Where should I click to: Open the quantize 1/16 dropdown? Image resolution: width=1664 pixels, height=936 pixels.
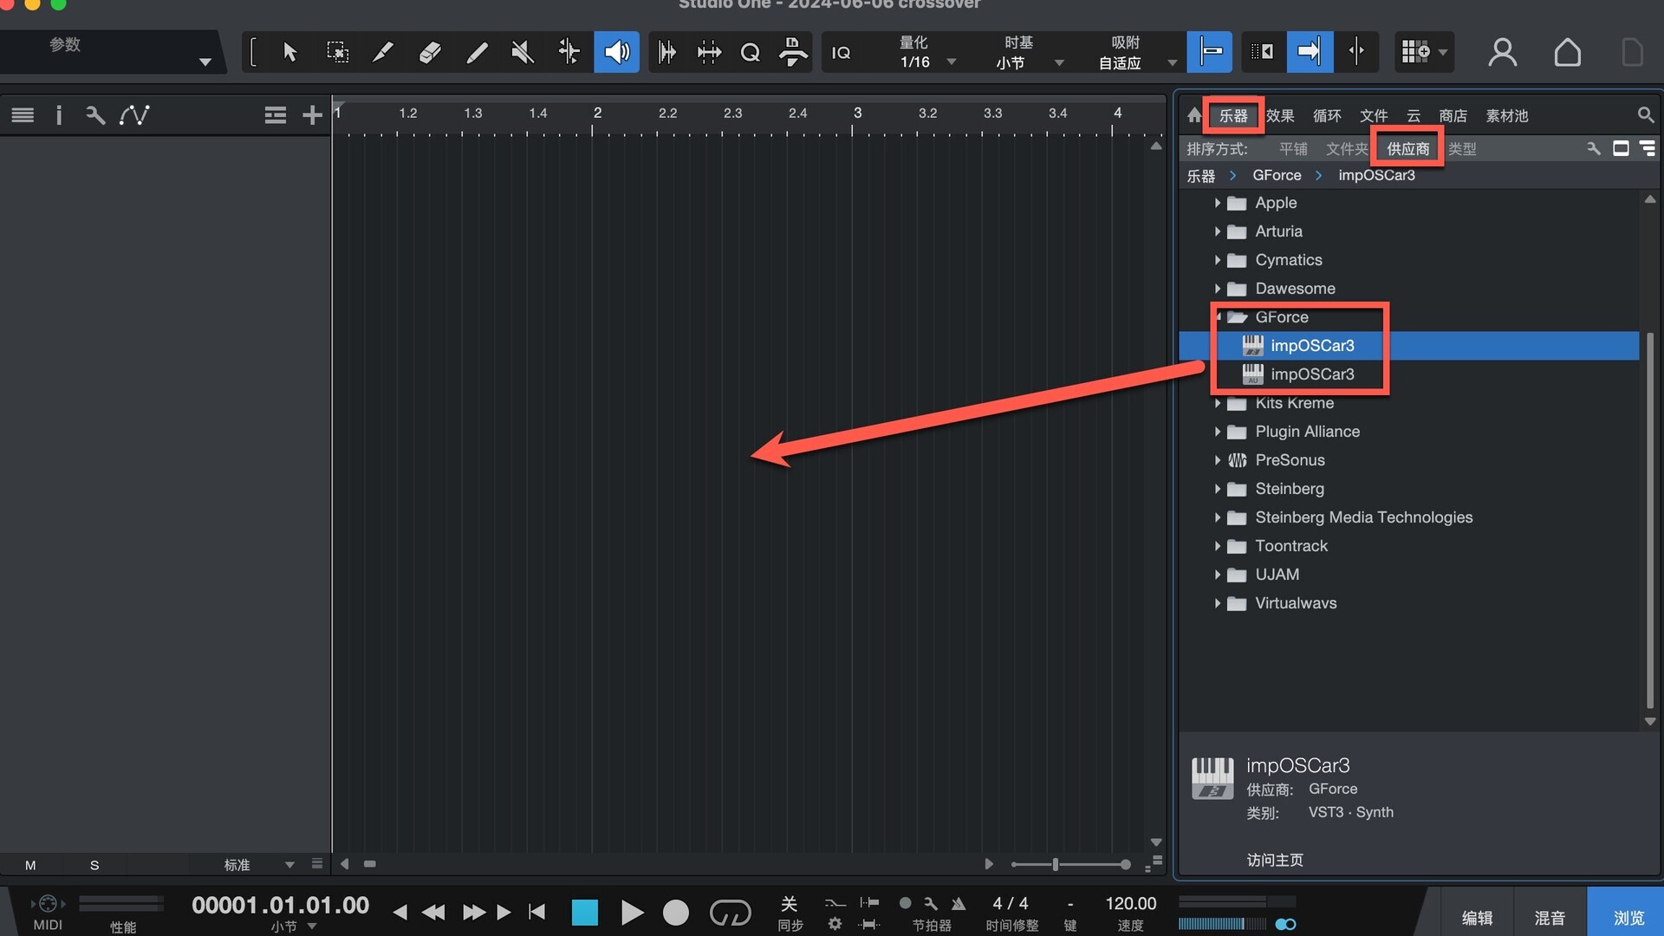click(951, 62)
